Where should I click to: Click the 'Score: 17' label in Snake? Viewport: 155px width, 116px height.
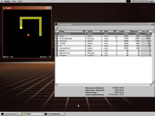pos(45,57)
